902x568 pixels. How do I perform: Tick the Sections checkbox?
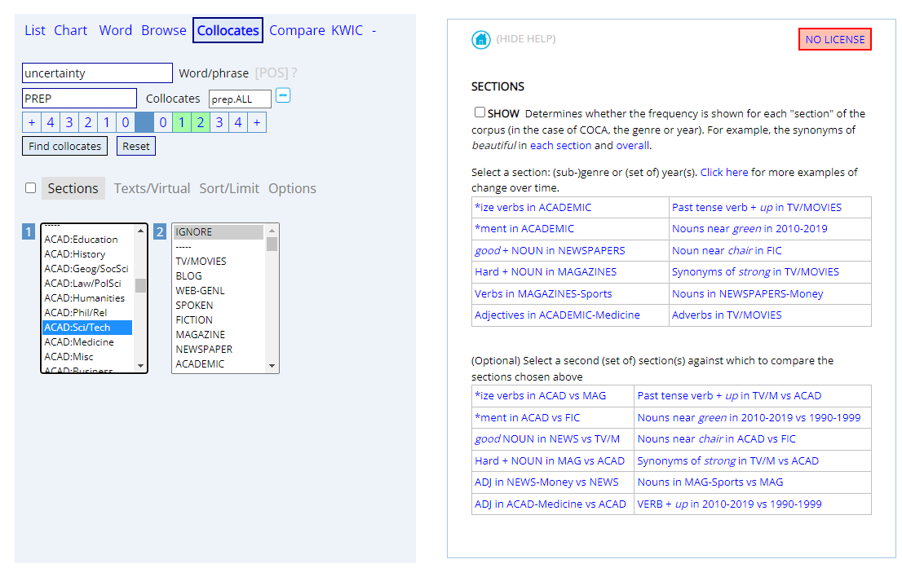coord(31,188)
